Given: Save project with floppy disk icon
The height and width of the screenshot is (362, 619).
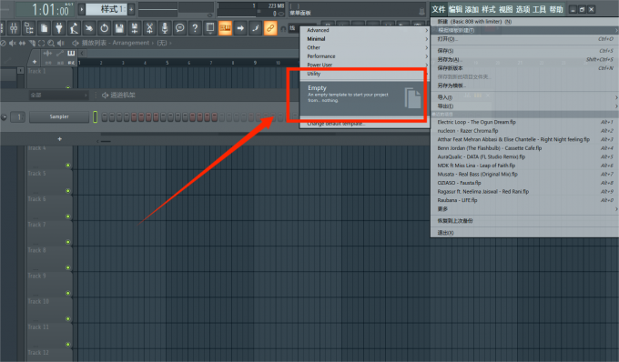Looking at the screenshot, I should click(x=119, y=28).
